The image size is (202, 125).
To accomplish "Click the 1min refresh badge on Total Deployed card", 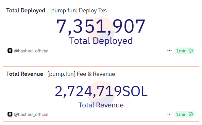I will [184, 51].
